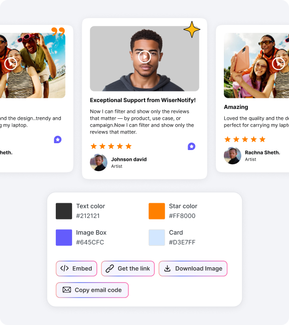Open the Card light blue swatch
This screenshot has width=289, height=325.
click(x=157, y=238)
